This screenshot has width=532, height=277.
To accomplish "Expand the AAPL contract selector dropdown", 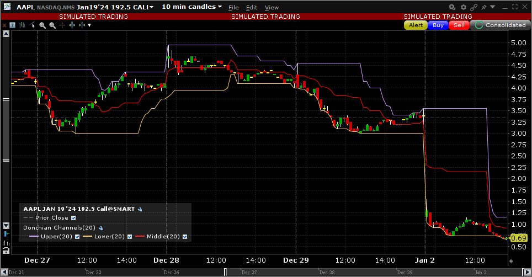I will tap(151, 7).
